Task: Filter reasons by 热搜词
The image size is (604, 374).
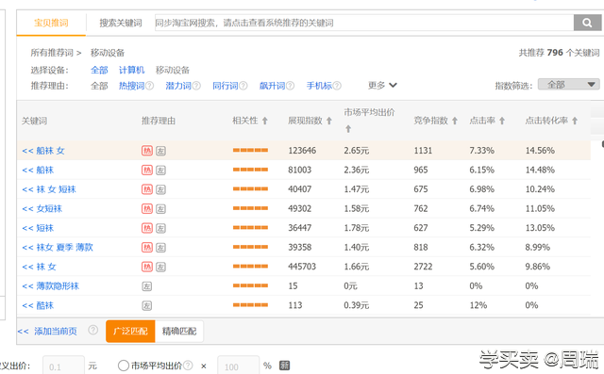Action: click(x=131, y=86)
